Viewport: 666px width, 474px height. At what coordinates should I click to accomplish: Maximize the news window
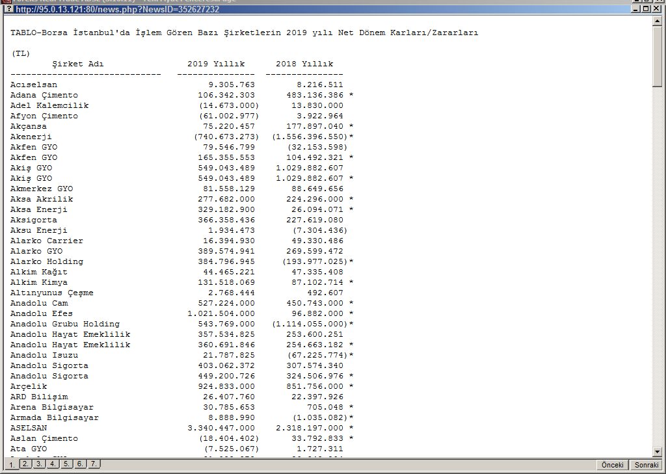(x=645, y=9)
